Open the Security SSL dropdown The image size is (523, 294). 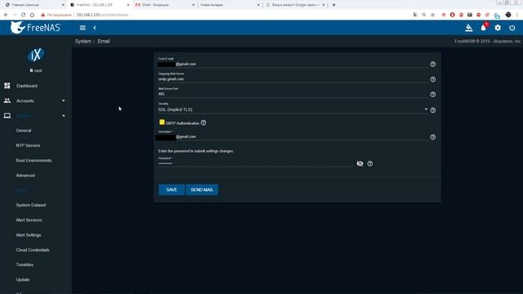[x=293, y=109]
